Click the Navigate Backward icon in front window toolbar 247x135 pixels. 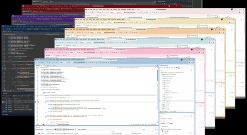point(37,62)
